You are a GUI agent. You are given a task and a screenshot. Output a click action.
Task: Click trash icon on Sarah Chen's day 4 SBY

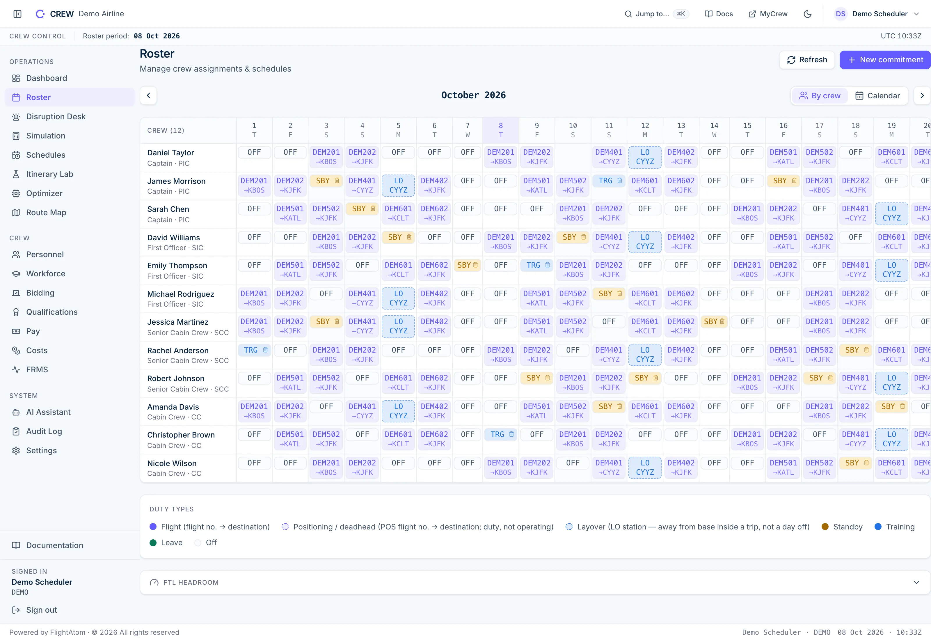pyautogui.click(x=373, y=209)
